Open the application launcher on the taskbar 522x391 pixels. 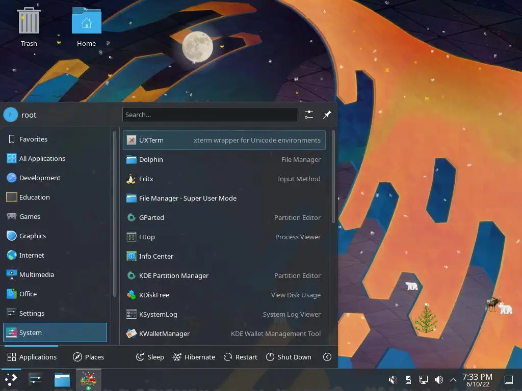pyautogui.click(x=11, y=379)
